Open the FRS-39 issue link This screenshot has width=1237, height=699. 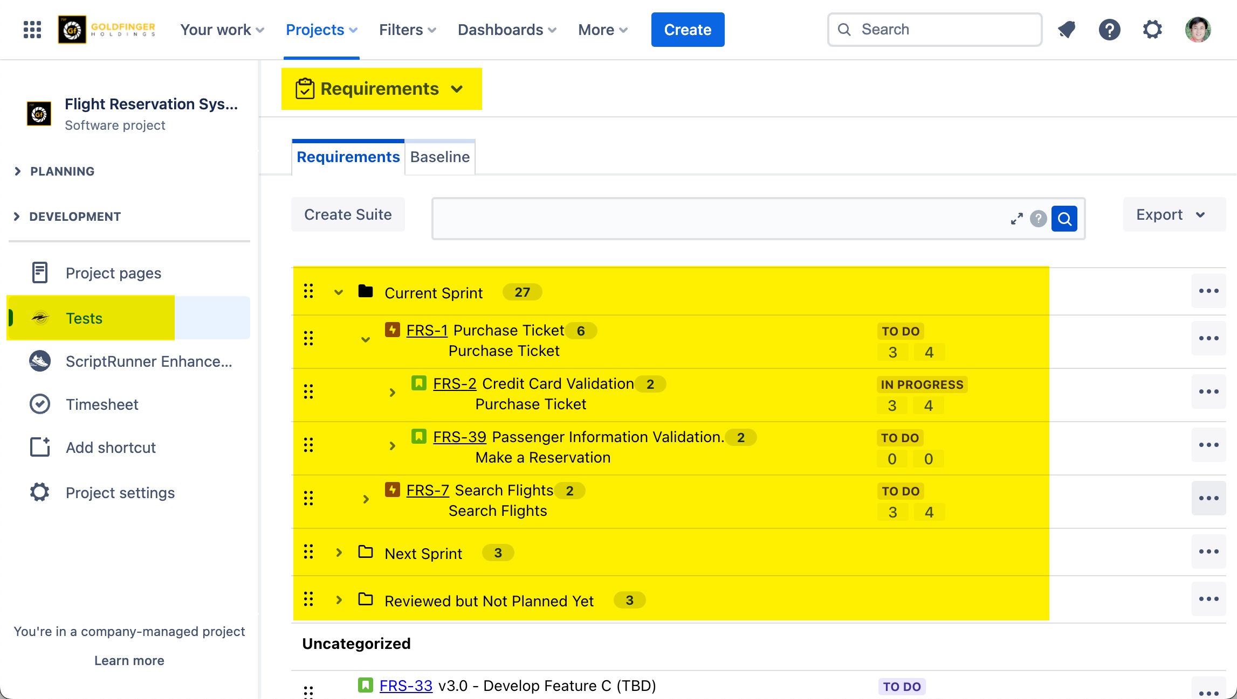(459, 437)
